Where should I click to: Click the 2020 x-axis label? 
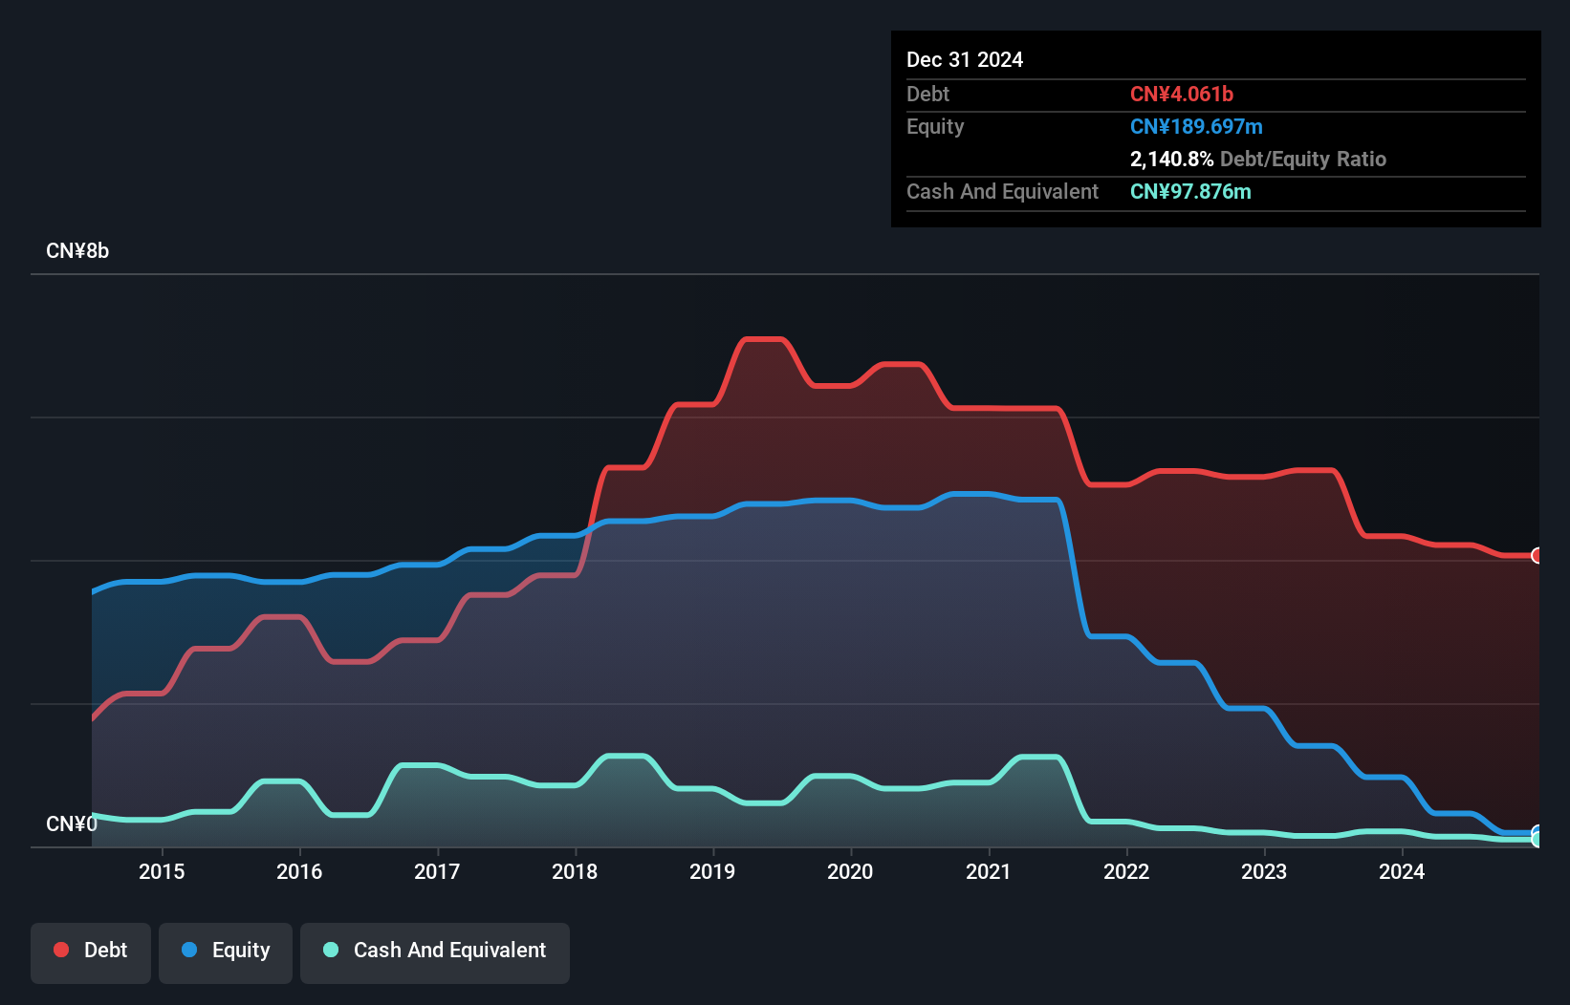850,871
